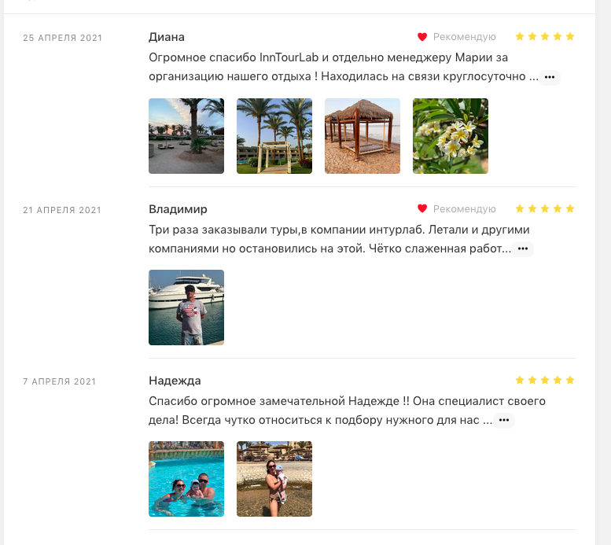
Task: Click the date 21 апреля 2021
Action: point(62,210)
